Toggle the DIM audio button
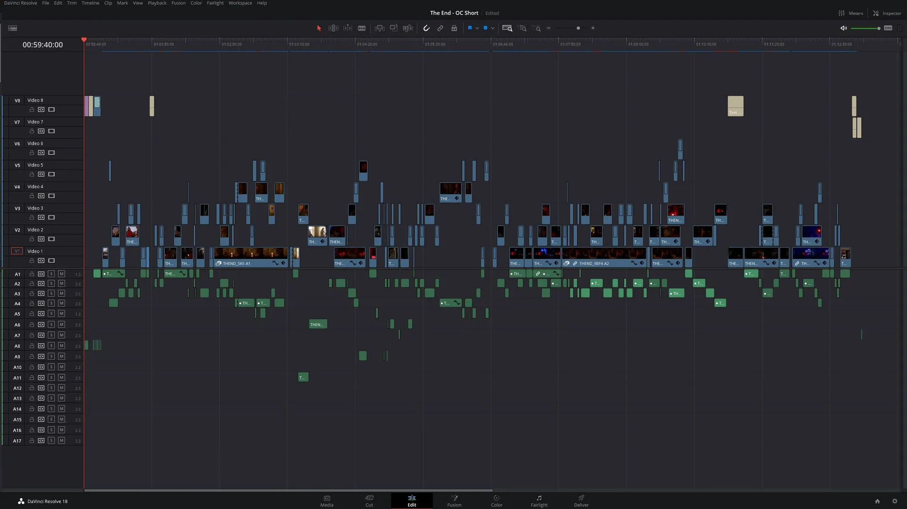The image size is (907, 509). [888, 28]
